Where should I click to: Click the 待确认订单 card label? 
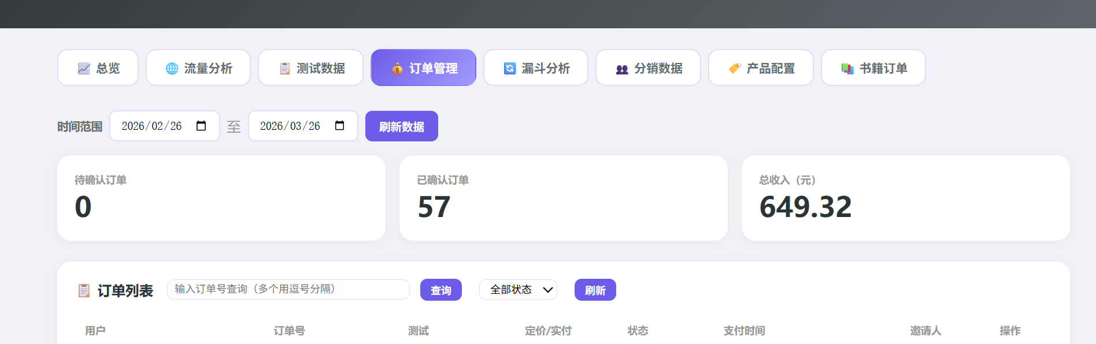coord(101,180)
